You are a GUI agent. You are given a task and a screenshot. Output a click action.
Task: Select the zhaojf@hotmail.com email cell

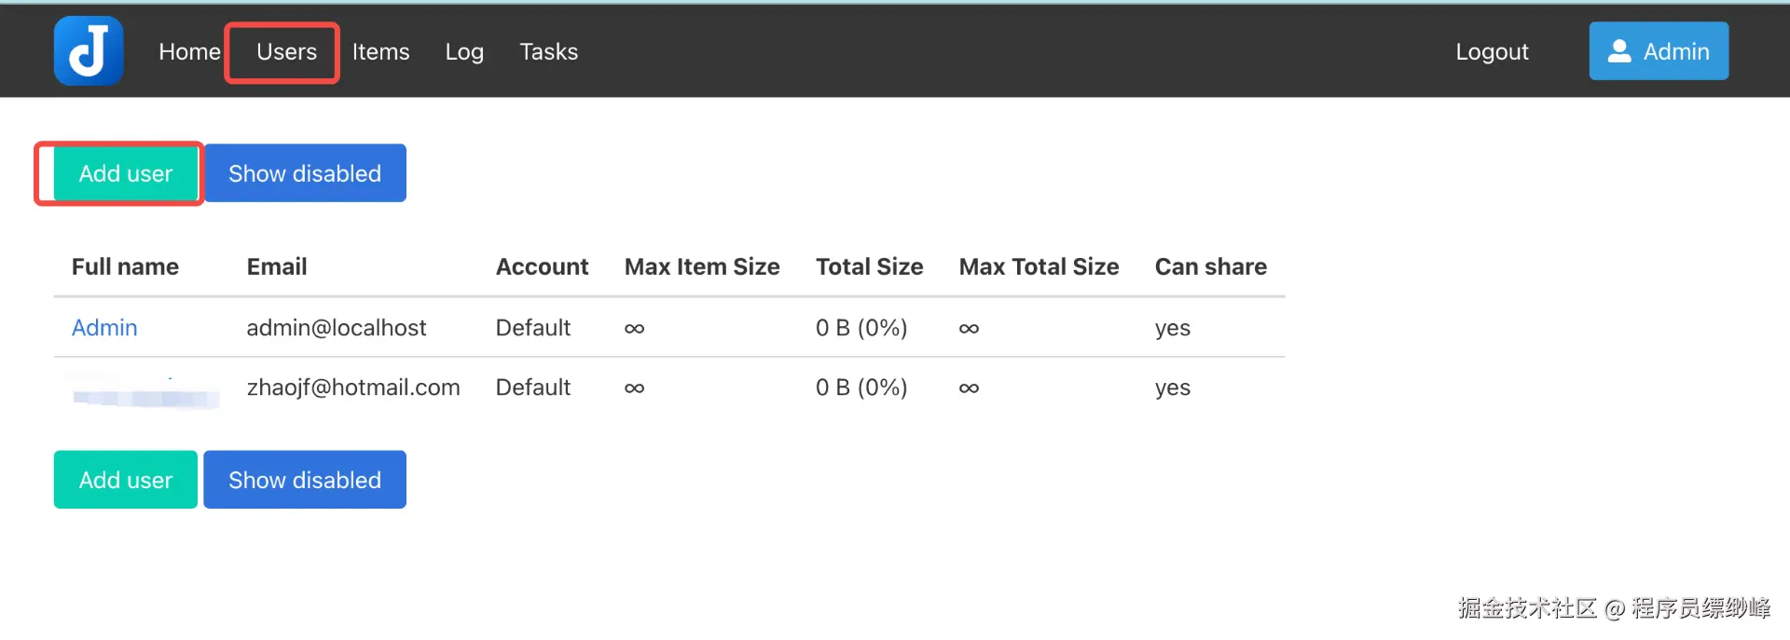coord(353,388)
